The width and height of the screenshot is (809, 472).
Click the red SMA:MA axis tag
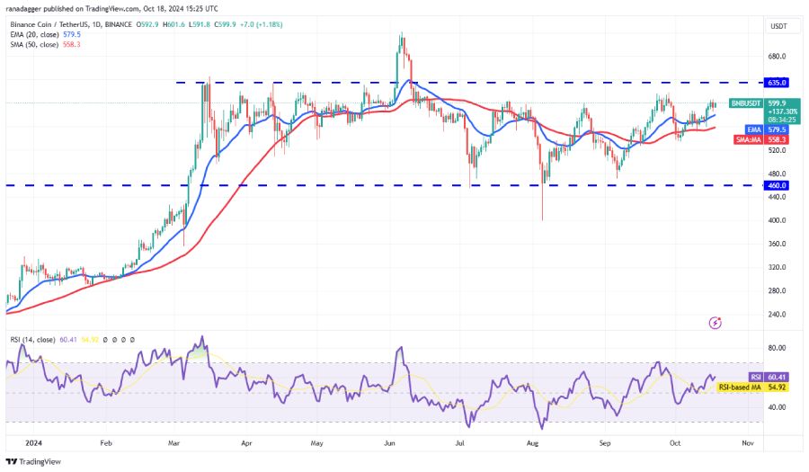[748, 139]
